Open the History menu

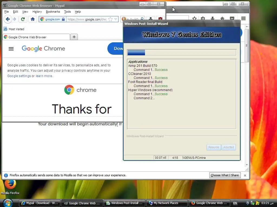(x=37, y=12)
